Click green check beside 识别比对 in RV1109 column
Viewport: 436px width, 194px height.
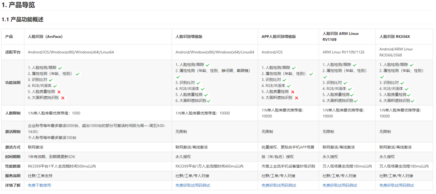point(345,83)
